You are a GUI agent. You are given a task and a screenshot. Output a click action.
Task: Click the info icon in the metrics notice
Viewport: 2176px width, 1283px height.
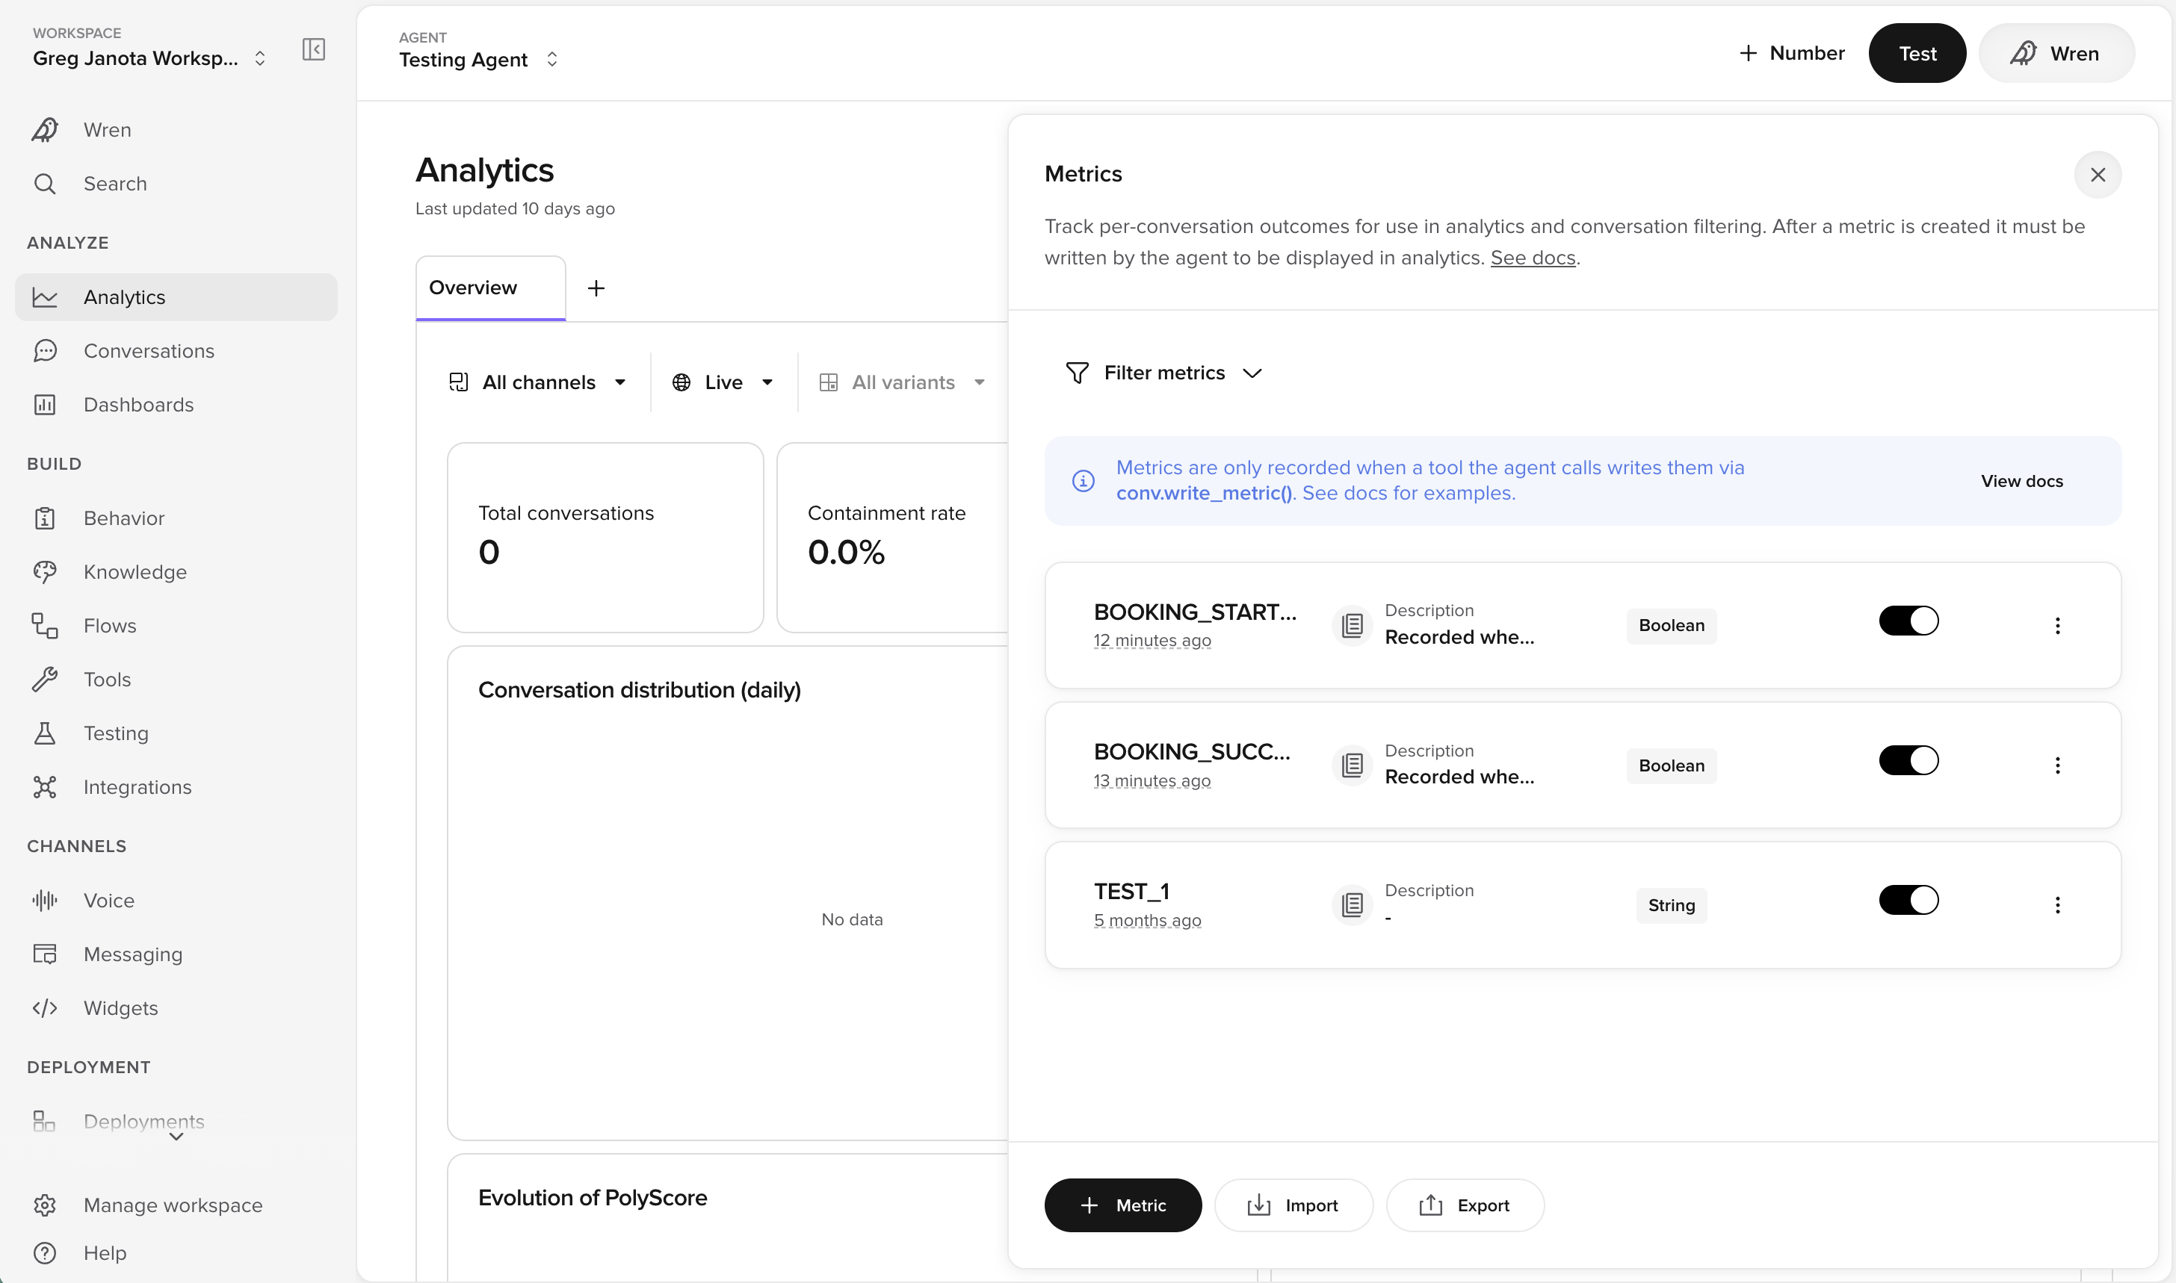coord(1083,481)
